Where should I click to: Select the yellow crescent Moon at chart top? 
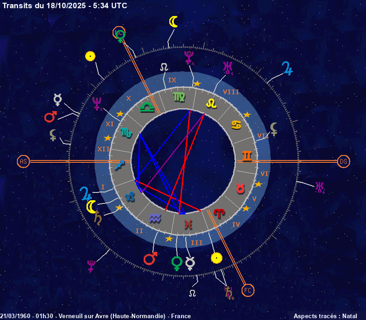click(173, 22)
